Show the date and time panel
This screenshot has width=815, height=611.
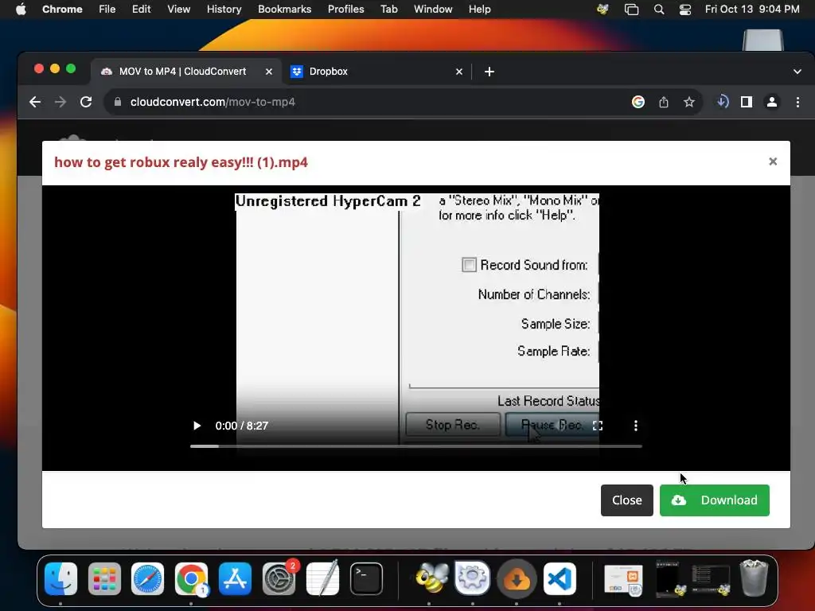[x=752, y=9]
